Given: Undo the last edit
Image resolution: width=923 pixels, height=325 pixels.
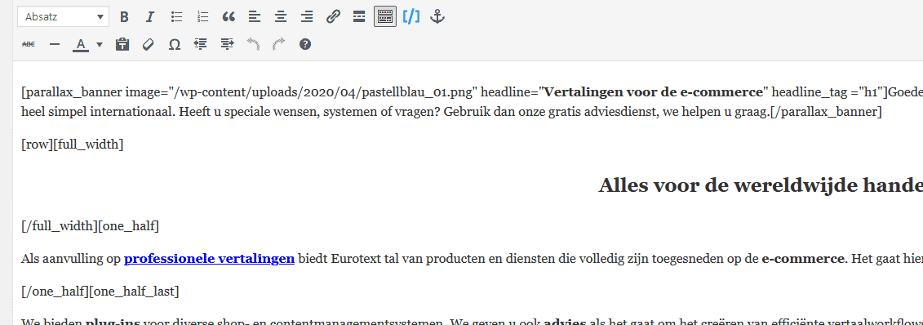Looking at the screenshot, I should pyautogui.click(x=252, y=44).
